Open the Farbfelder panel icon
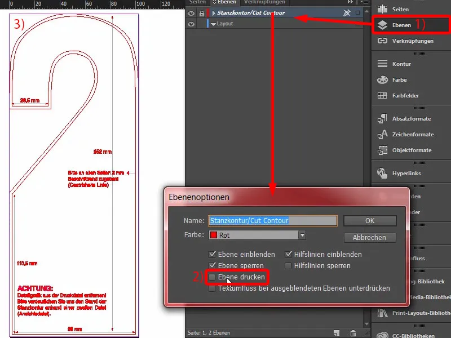Image resolution: width=451 pixels, height=338 pixels. click(x=382, y=95)
